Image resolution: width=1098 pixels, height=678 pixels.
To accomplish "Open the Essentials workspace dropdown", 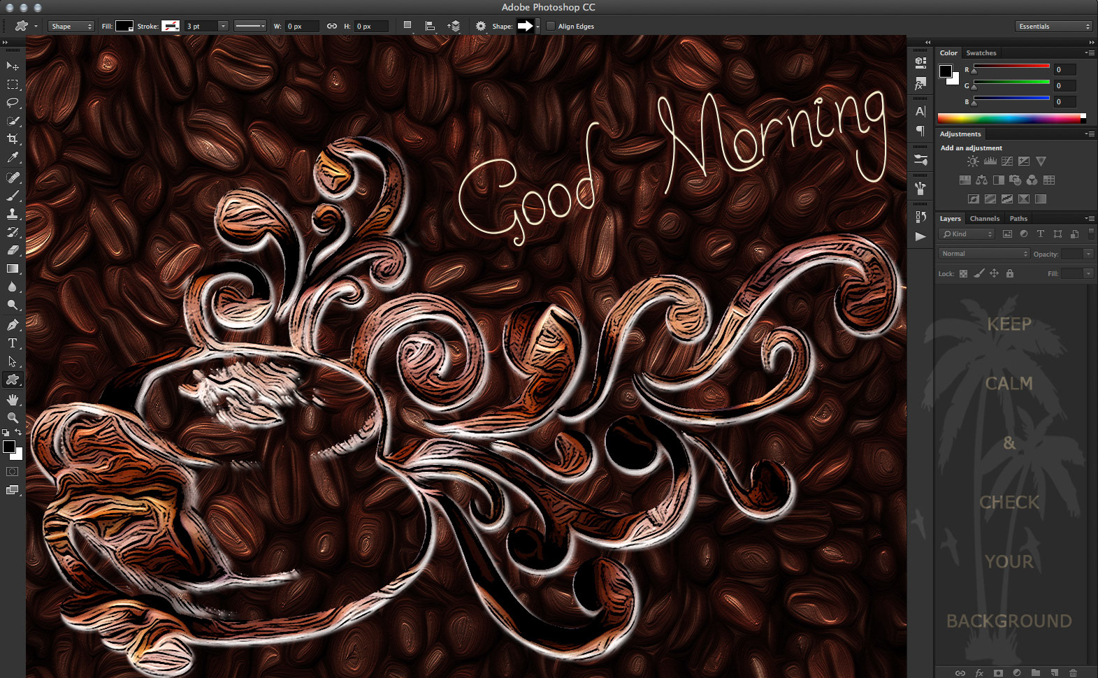I will [1053, 26].
